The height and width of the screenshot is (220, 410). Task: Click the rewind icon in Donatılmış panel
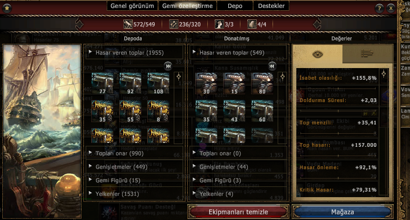272,66
